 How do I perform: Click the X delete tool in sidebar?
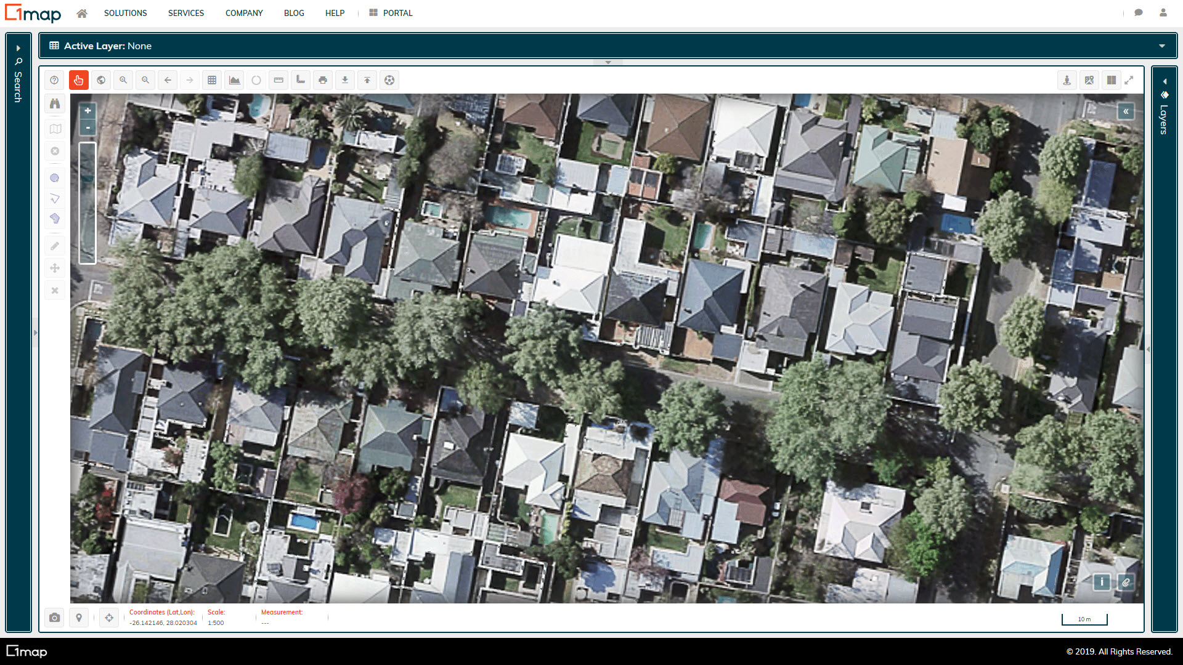(x=55, y=290)
